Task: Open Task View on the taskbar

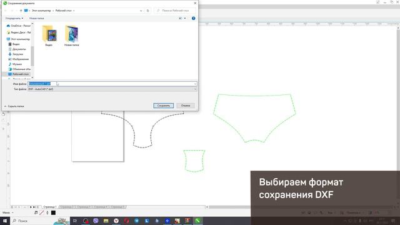Action: click(x=75, y=221)
